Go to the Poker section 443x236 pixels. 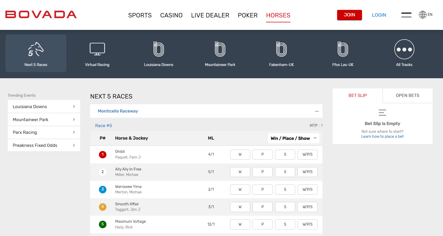tap(248, 15)
